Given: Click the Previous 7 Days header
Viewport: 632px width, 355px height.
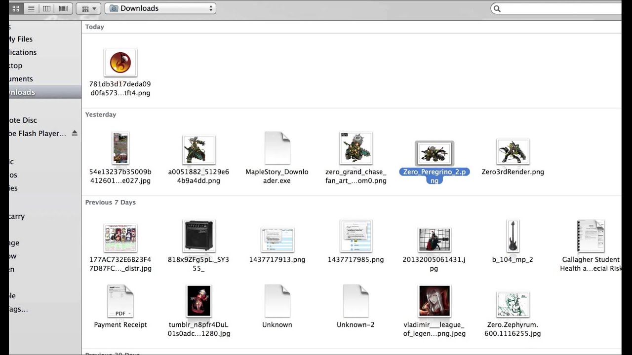Looking at the screenshot, I should pyautogui.click(x=110, y=202).
